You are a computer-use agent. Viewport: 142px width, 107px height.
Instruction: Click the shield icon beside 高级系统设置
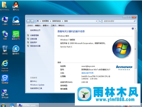[28, 46]
